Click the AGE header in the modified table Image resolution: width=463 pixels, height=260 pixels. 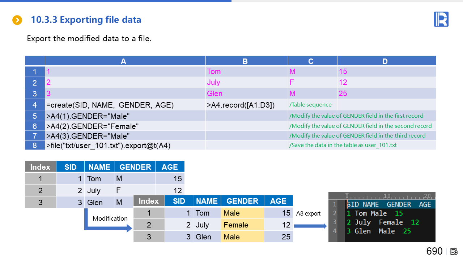tap(278, 201)
